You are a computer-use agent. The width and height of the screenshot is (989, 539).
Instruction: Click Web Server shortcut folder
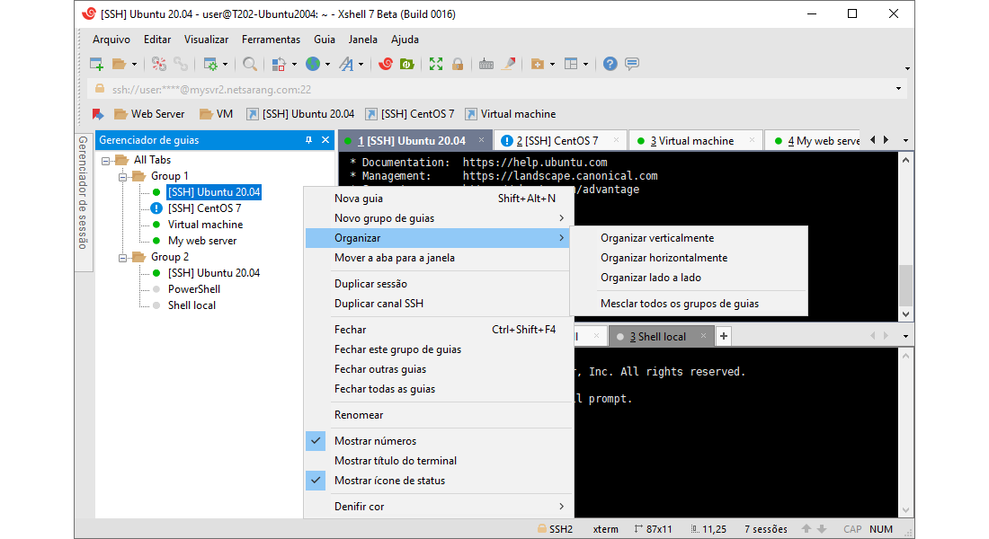(x=150, y=114)
